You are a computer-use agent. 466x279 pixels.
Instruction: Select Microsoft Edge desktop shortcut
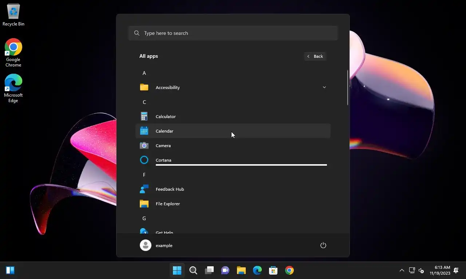[13, 88]
